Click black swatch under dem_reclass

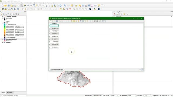tap(5, 20)
